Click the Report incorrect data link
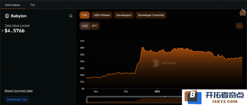The height and width of the screenshot is (105, 247). click(x=18, y=91)
